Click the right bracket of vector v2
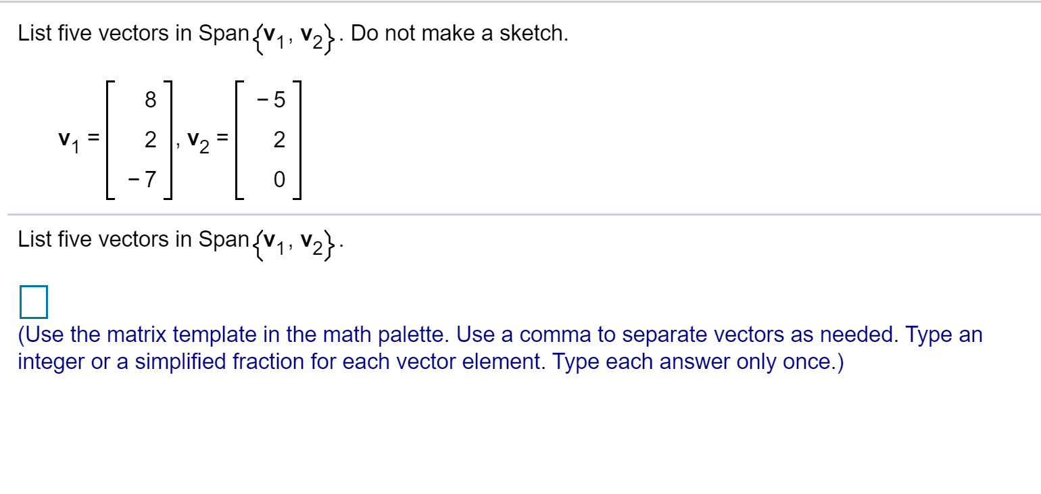 [298, 139]
